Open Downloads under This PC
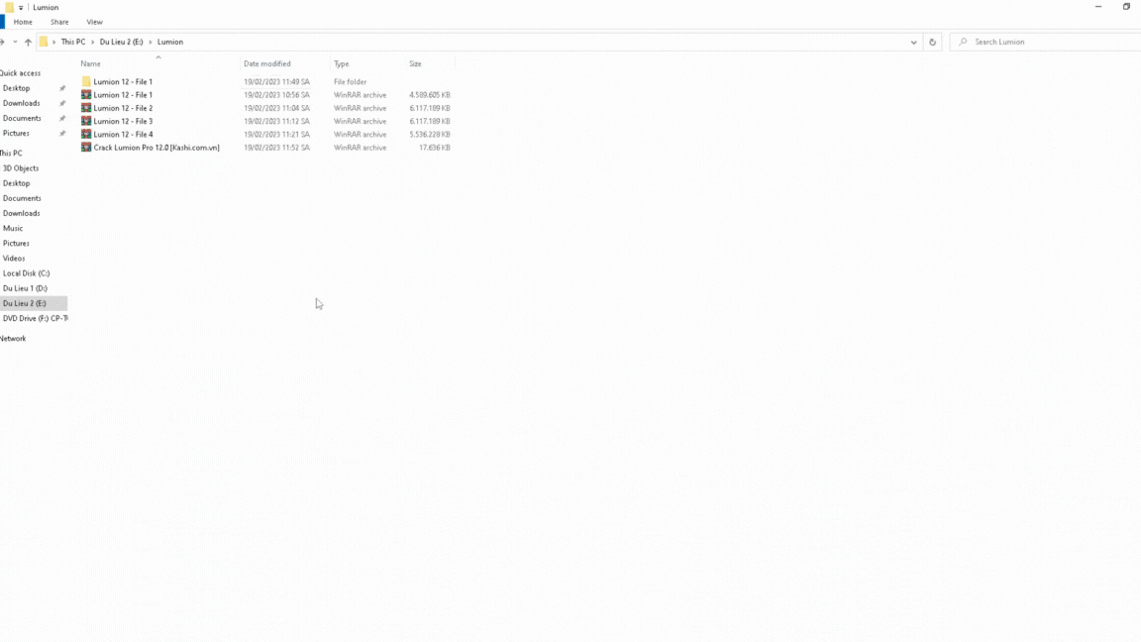The image size is (1141, 642). pos(21,213)
